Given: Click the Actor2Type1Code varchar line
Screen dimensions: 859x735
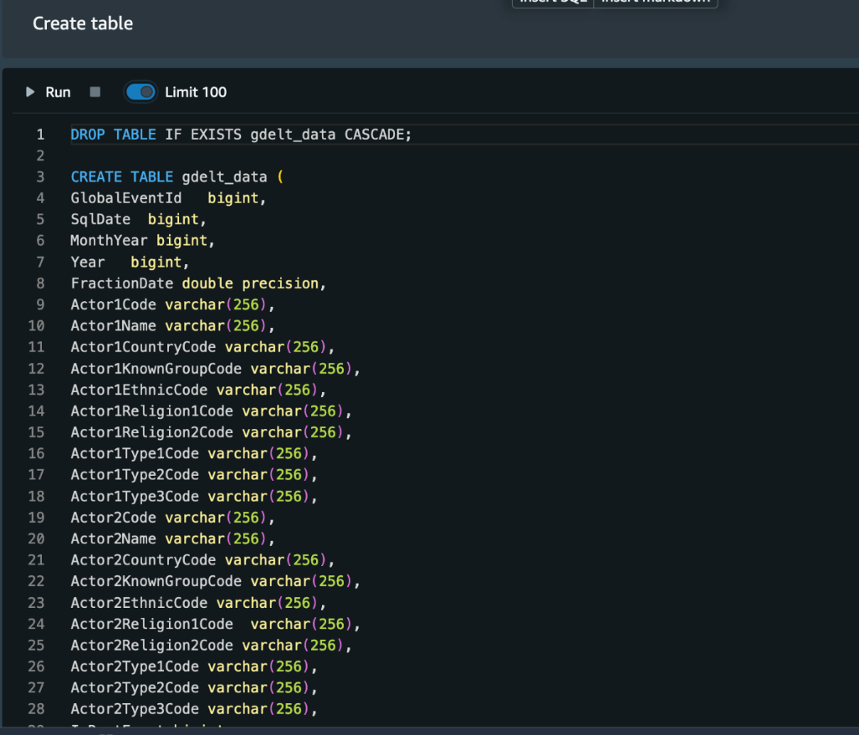Looking at the screenshot, I should pos(194,666).
